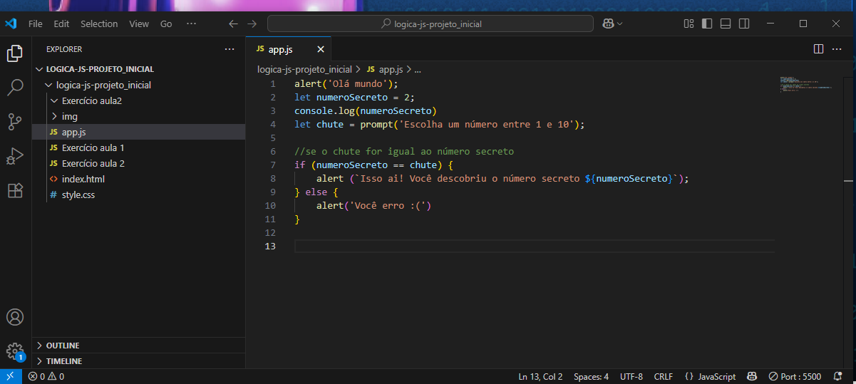Viewport: 856px width, 384px height.
Task: Expand the OUTLINE section
Action: tap(139, 345)
